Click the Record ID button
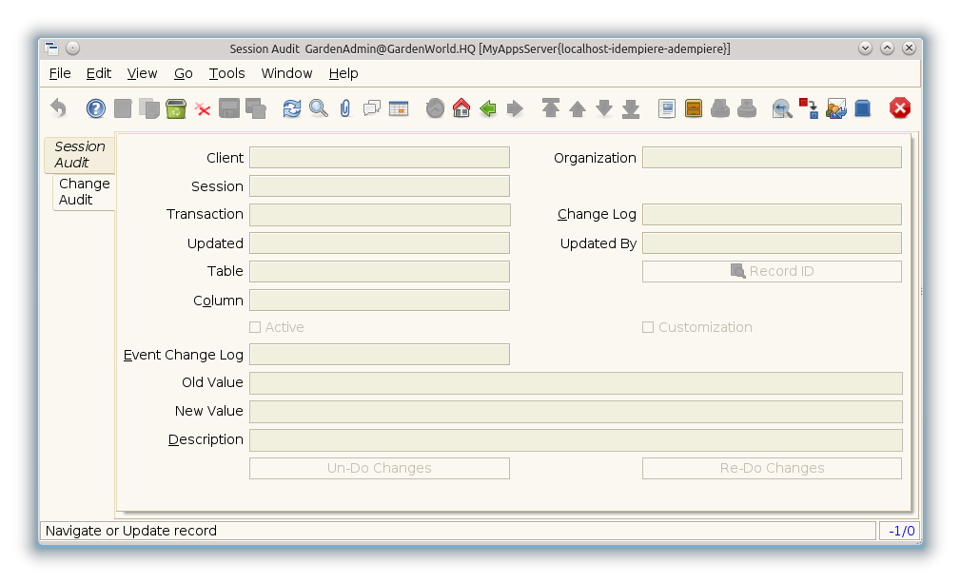 (772, 271)
